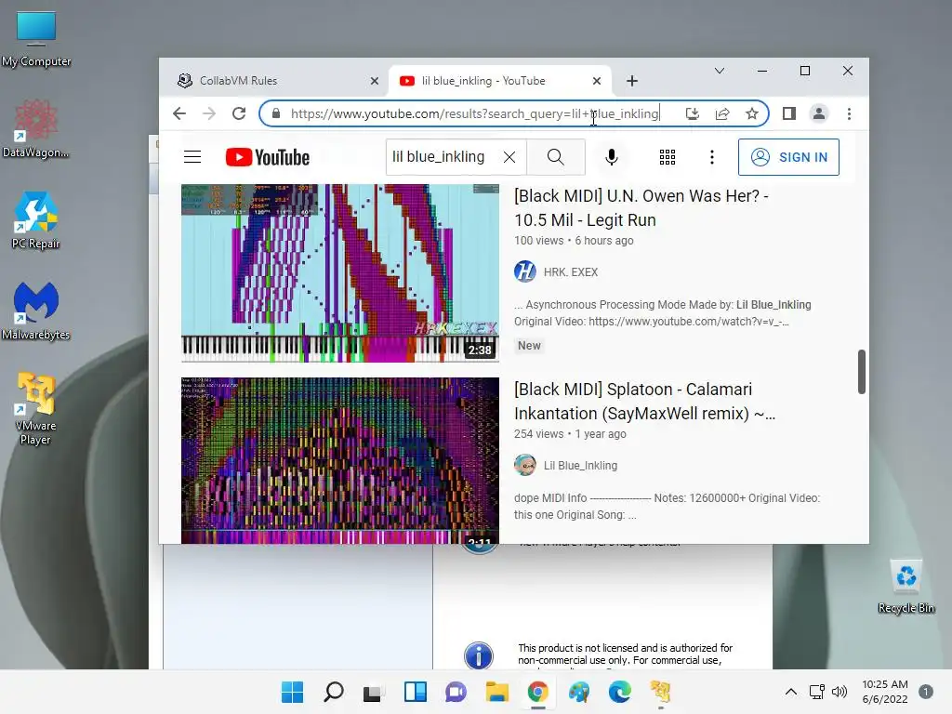952x714 pixels.
Task: Open Splatoon Calamari Inkantation video title
Action: tap(645, 402)
